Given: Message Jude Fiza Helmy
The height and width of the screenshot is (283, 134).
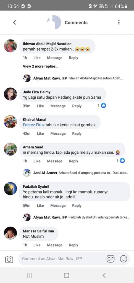Looking at the screenshot, I should tap(58, 106).
